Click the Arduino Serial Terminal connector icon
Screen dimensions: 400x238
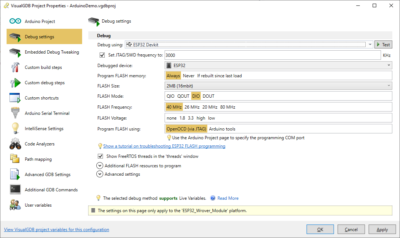tap(15, 113)
